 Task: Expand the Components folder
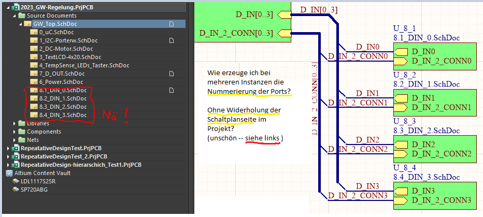pyautogui.click(x=15, y=132)
